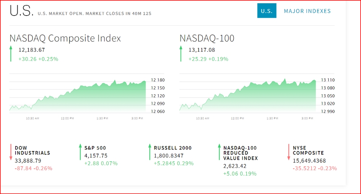Click the 12:00 PM marker on NASDAQ Composite chart

click(x=67, y=118)
